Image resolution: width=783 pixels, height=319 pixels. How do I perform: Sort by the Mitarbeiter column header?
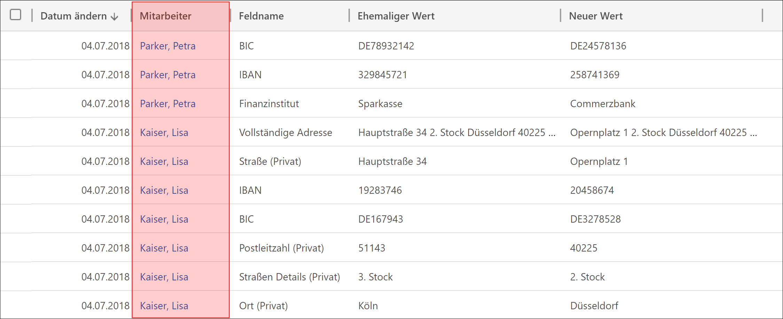pos(166,16)
